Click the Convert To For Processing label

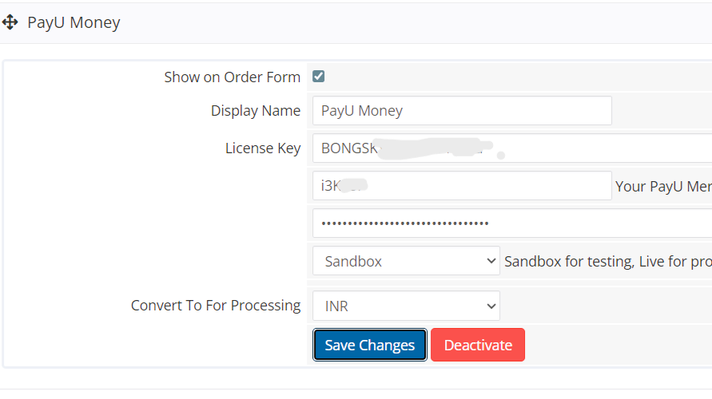coord(216,306)
